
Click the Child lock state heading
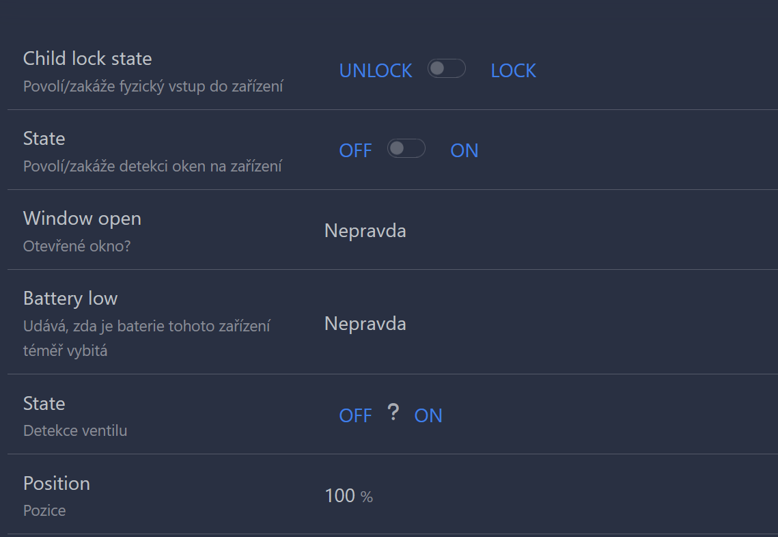87,59
